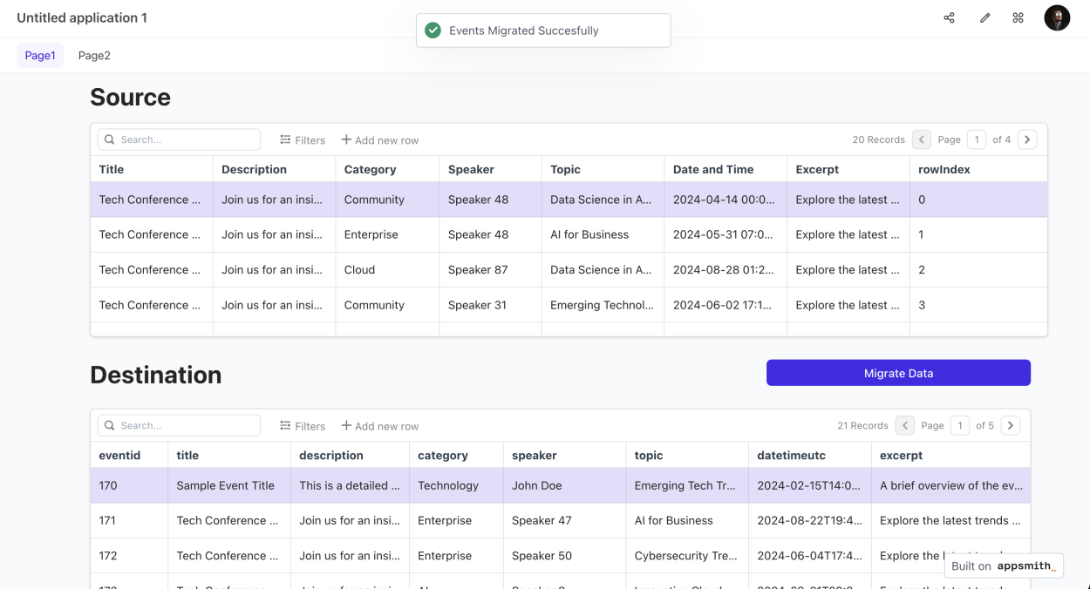1090x589 pixels.
Task: Add new row to the Source table
Action: [x=380, y=139]
